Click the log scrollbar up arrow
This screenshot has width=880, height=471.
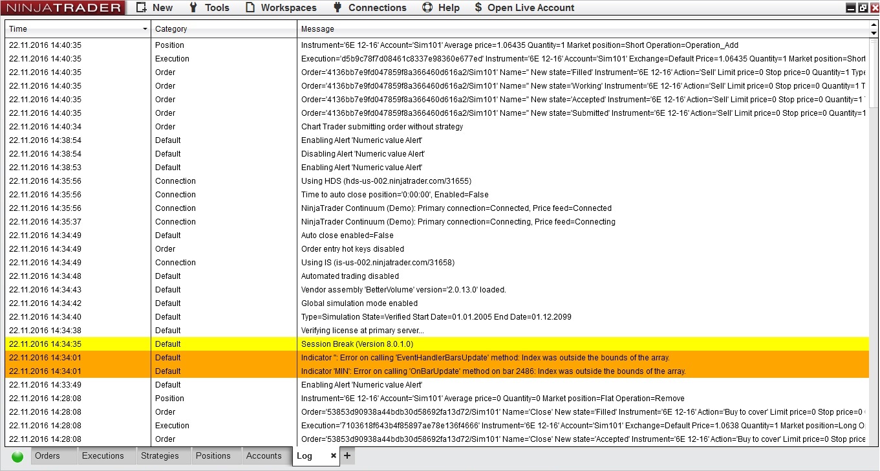[x=874, y=25]
